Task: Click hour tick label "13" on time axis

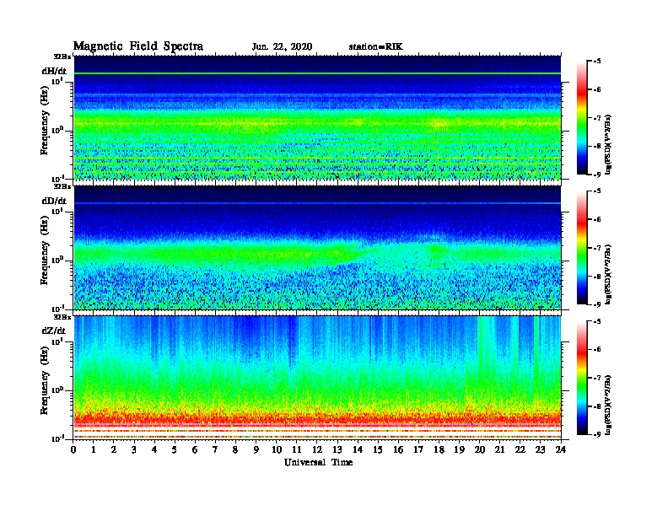Action: (x=337, y=449)
